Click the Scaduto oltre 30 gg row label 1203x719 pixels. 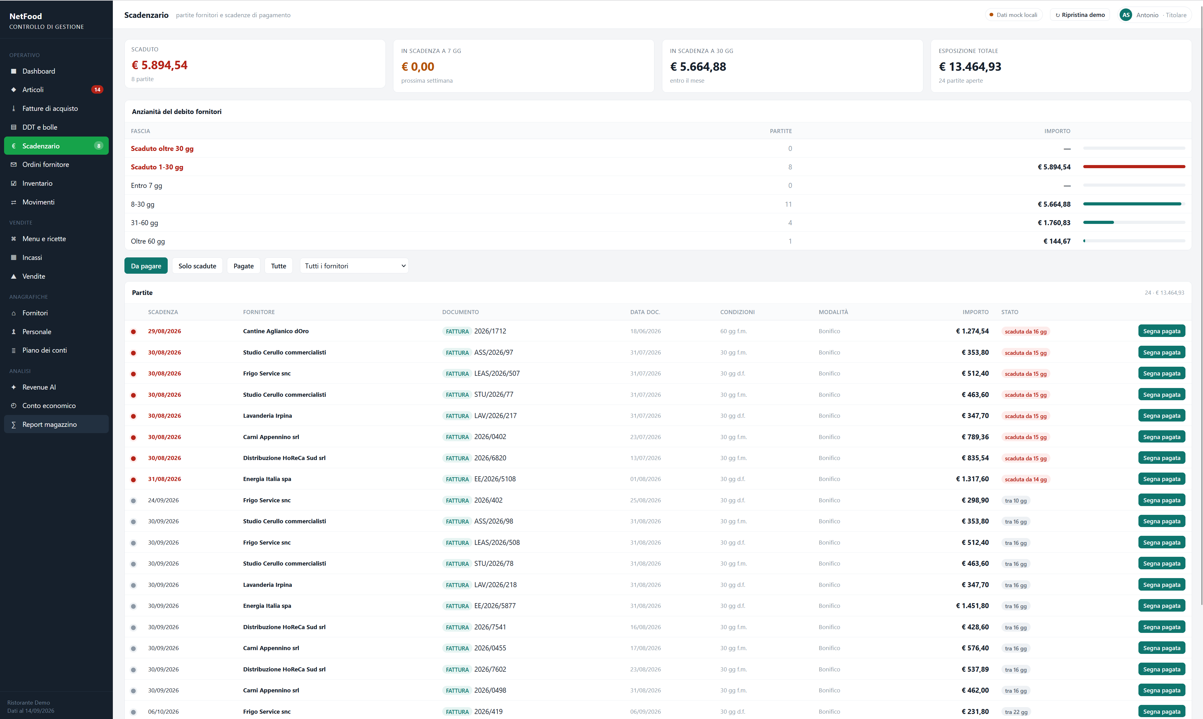pyautogui.click(x=162, y=148)
